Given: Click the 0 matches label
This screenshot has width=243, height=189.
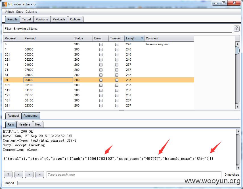Looking at the screenshot, I should (x=232, y=175).
